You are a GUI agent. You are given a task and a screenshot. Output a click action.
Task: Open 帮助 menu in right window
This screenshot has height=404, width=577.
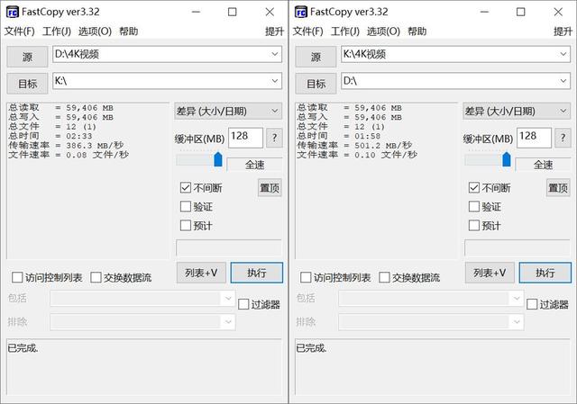point(417,31)
